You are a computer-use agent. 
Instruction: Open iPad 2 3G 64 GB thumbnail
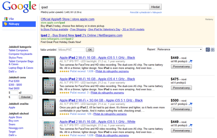point(49,108)
